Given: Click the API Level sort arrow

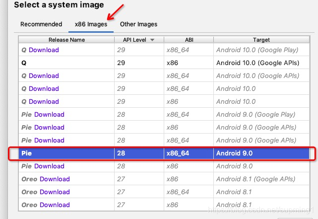Looking at the screenshot, I should [152, 40].
